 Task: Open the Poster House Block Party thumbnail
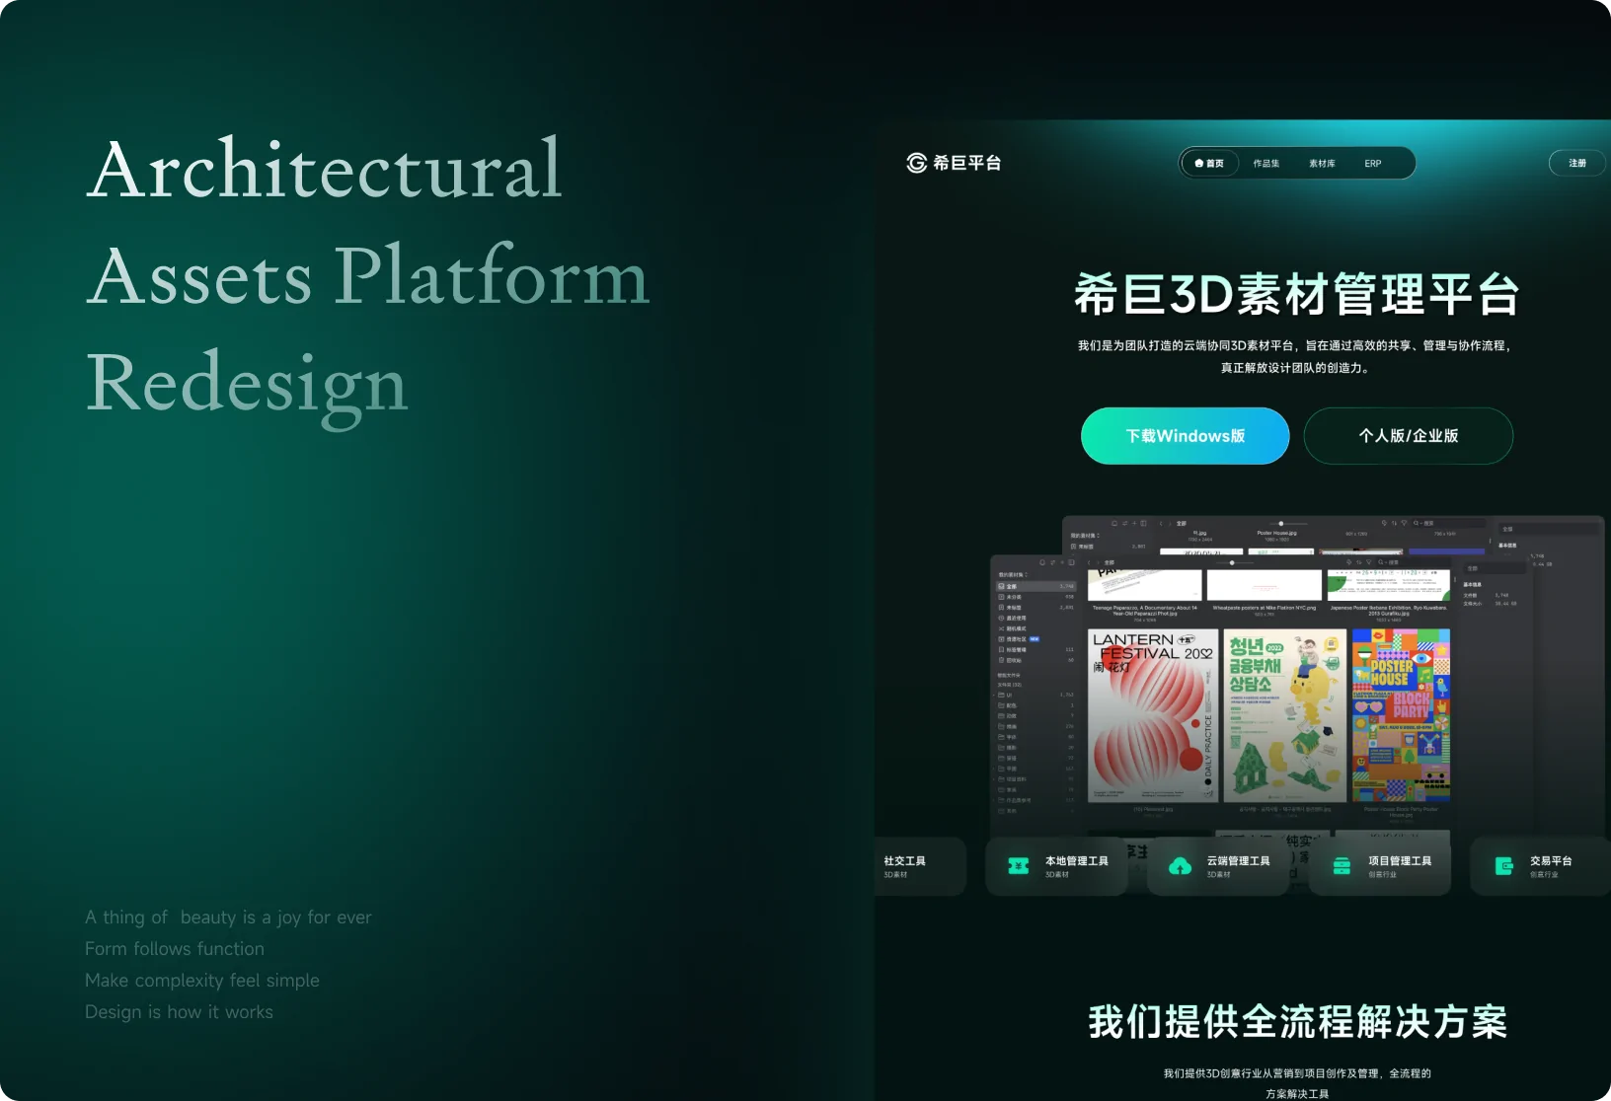[1401, 715]
